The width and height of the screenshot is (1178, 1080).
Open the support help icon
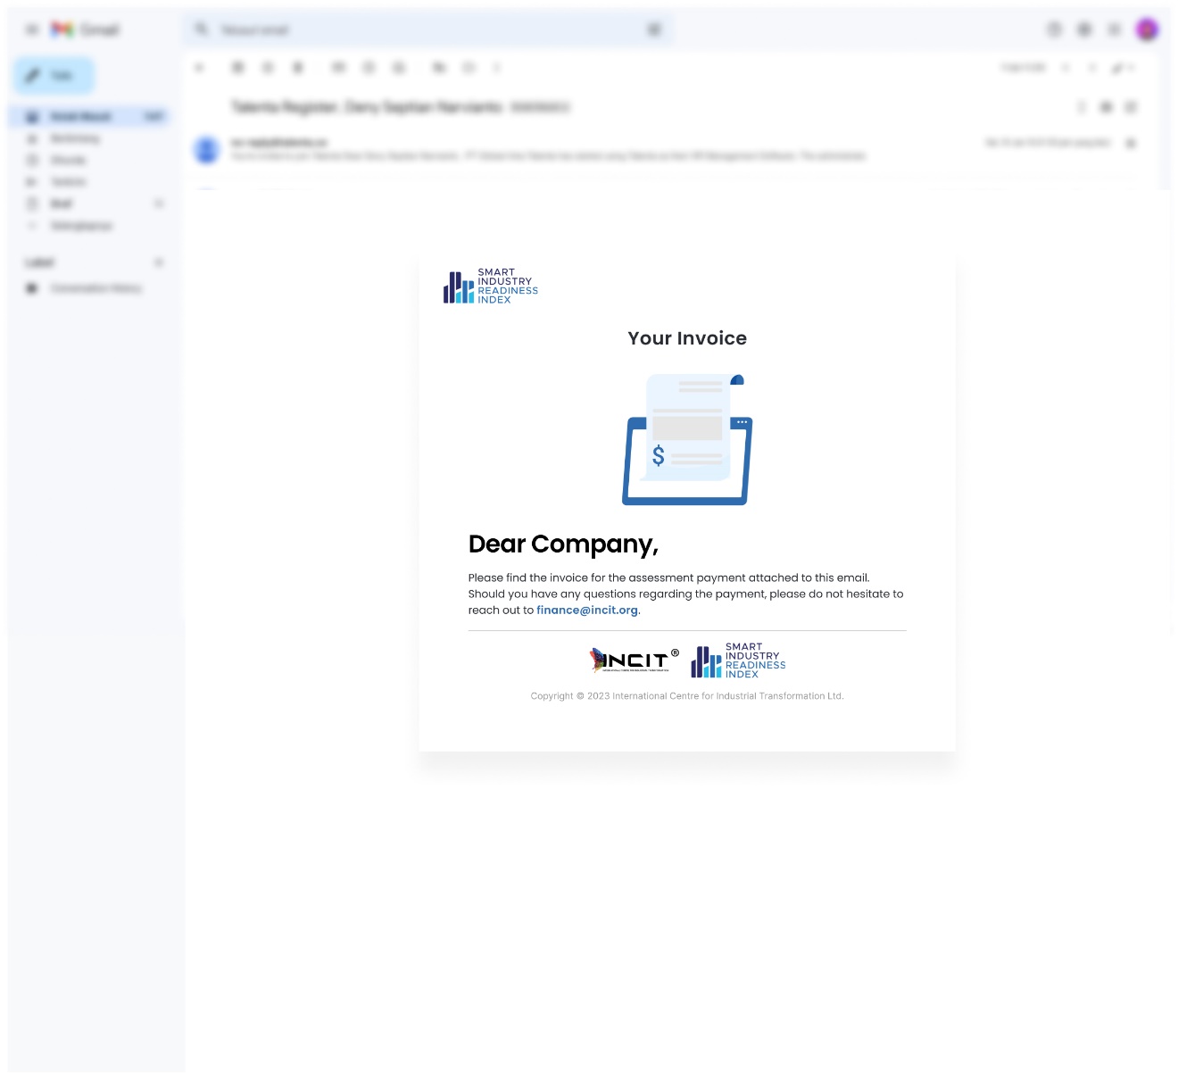[1054, 30]
